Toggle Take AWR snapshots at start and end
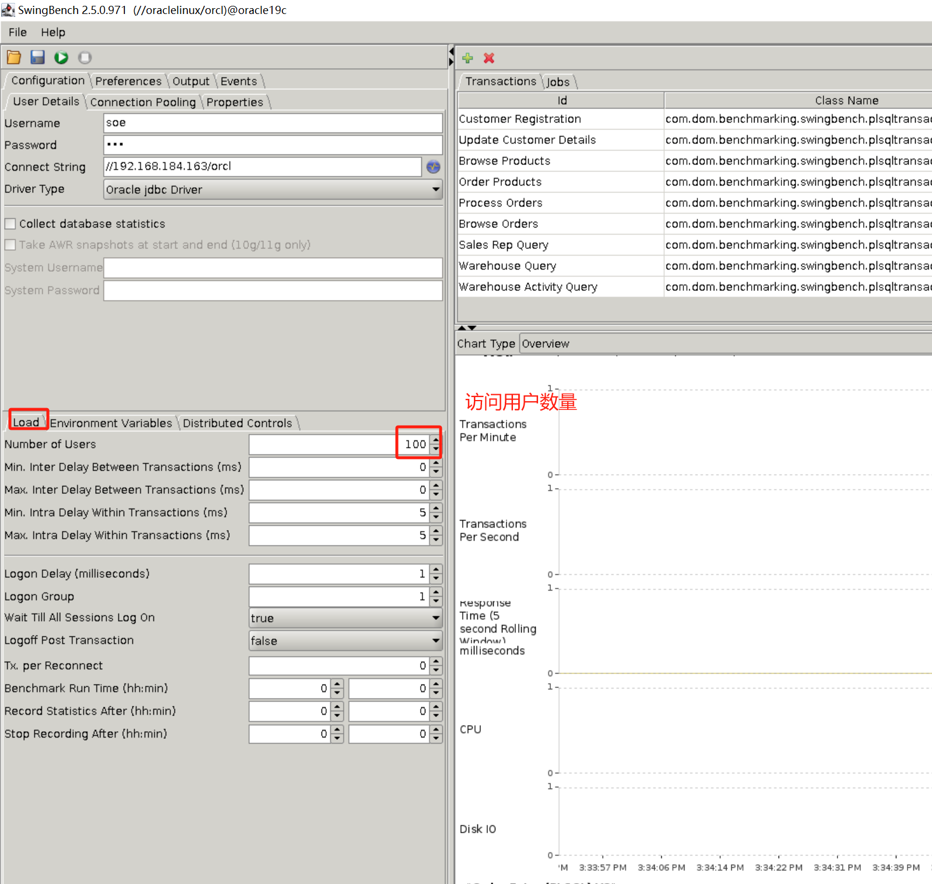Viewport: 932px width, 884px height. tap(10, 245)
